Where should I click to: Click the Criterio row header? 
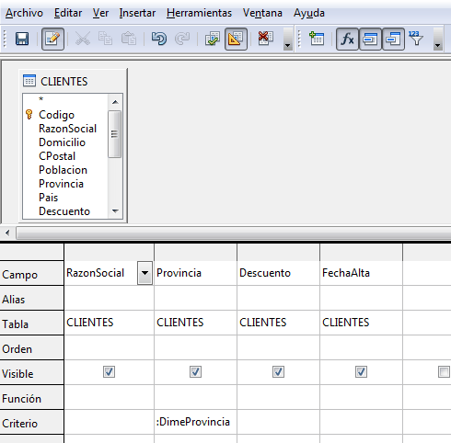click(31, 423)
